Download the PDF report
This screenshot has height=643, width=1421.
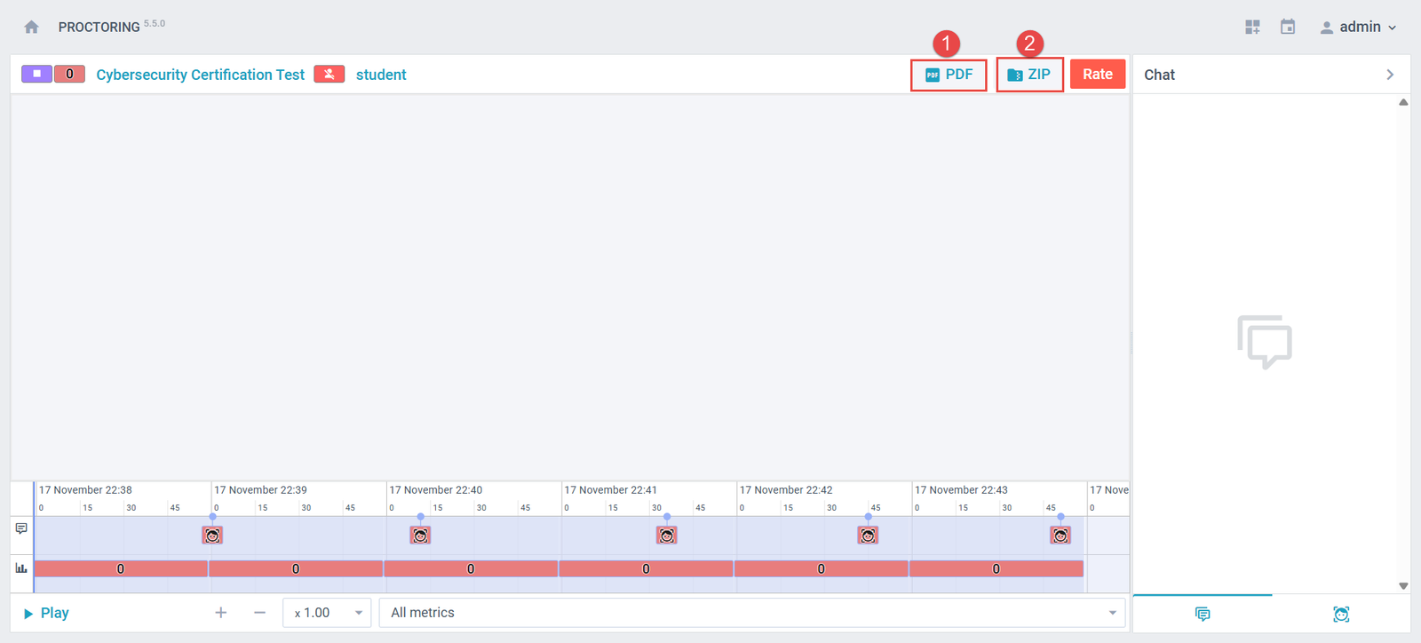coord(949,75)
